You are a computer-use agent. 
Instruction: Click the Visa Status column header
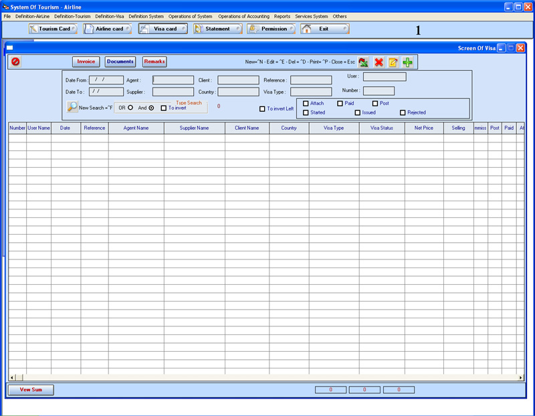[x=381, y=128]
